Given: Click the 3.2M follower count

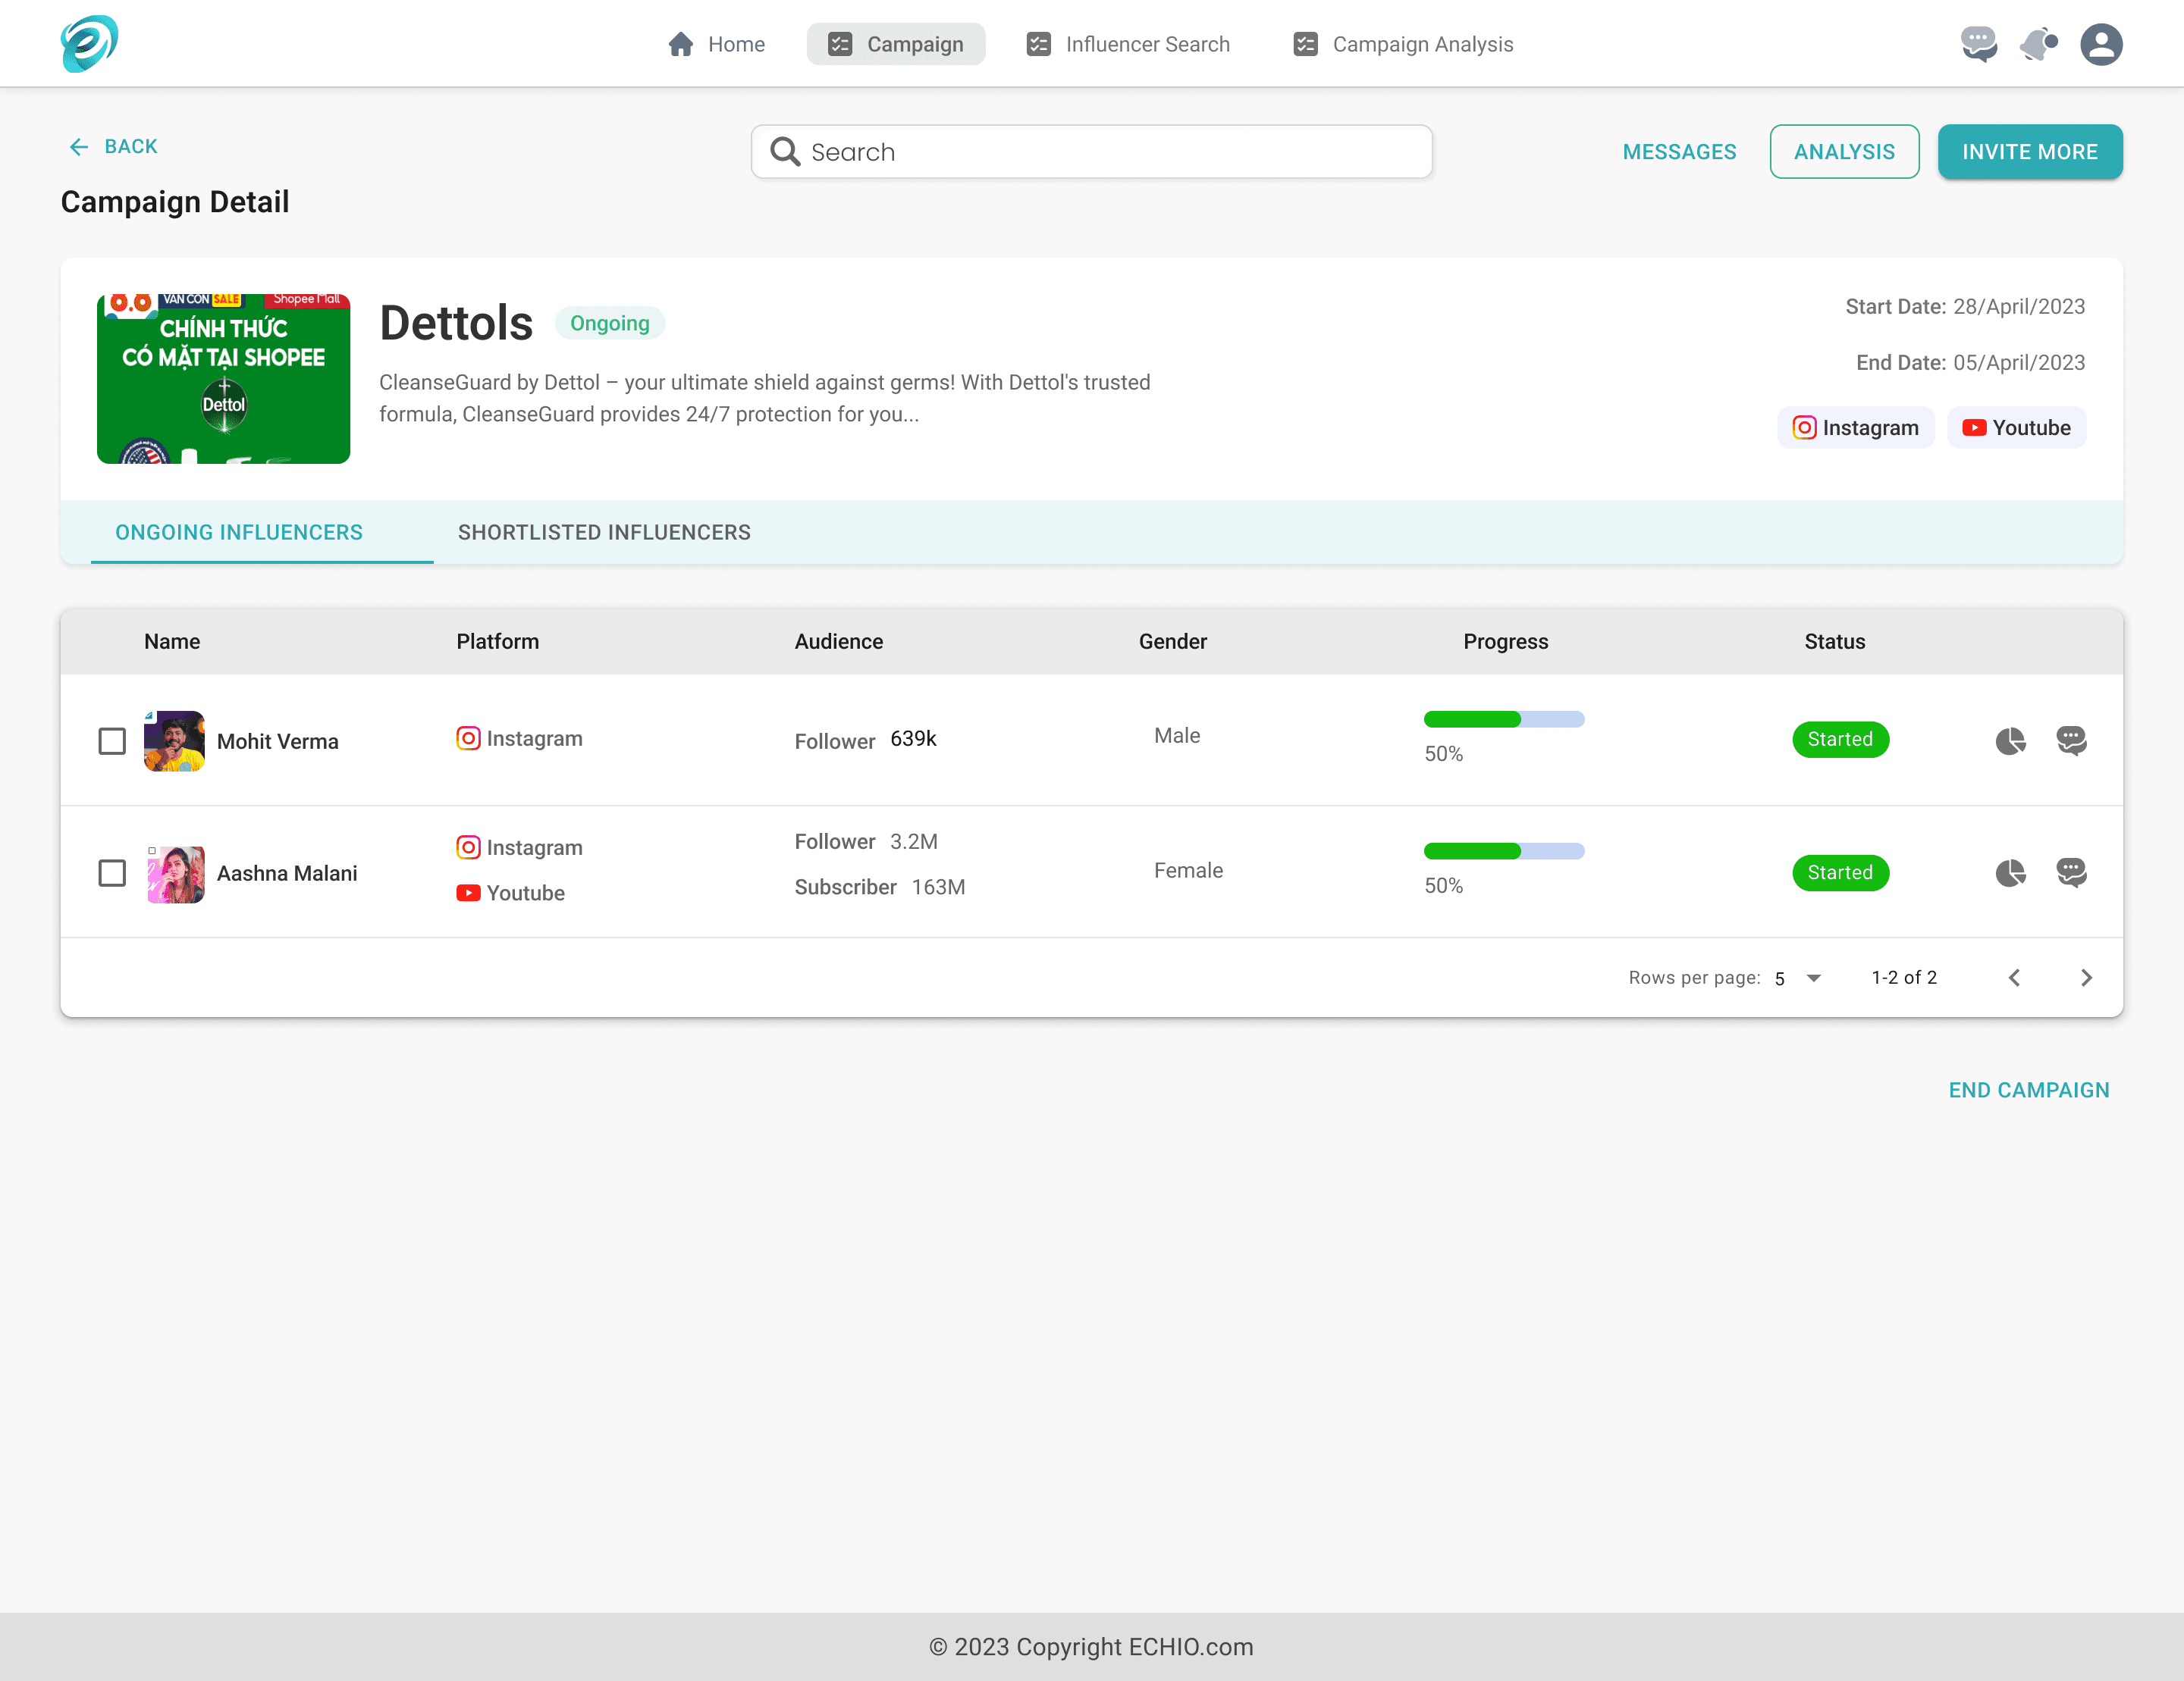Looking at the screenshot, I should pyautogui.click(x=914, y=841).
